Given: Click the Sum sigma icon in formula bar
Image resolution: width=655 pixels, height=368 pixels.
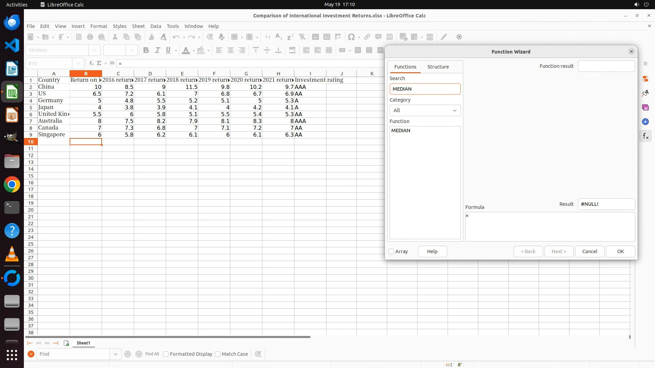Looking at the screenshot, I should click(x=99, y=63).
